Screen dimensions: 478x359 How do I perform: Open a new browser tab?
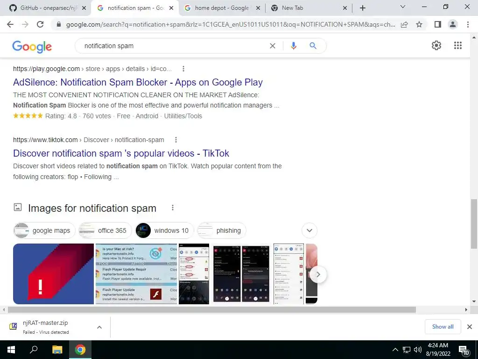point(362,8)
